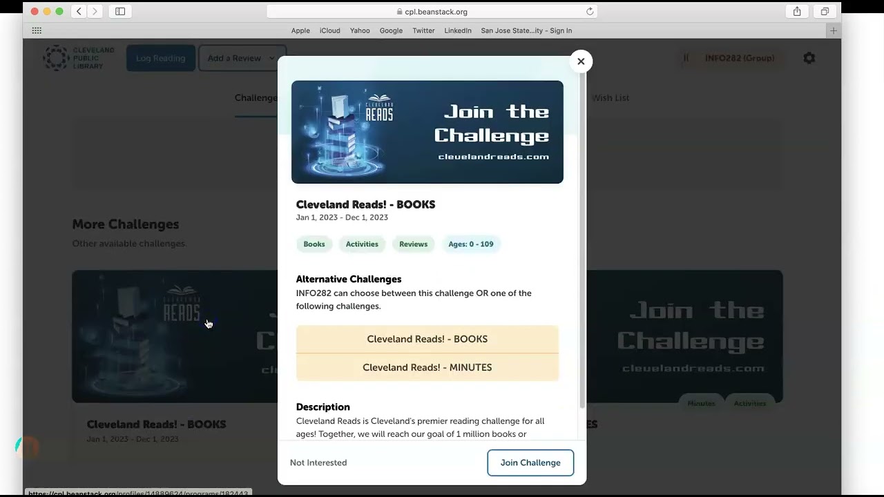Switch to the Challenges tab
Viewport: 884px width, 497px height.
256,98
